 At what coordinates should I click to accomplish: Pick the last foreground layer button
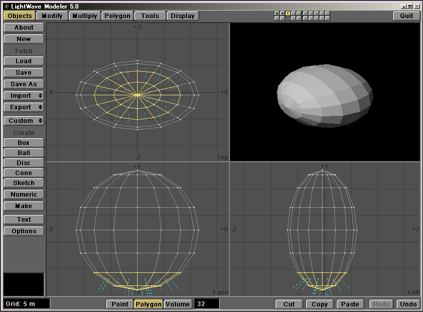point(328,13)
